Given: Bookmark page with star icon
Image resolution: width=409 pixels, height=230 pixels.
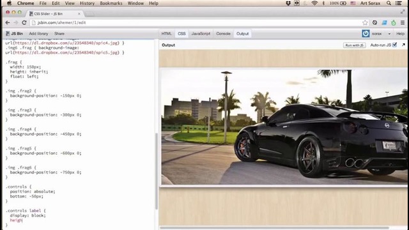Looking at the screenshot, I should pyautogui.click(x=365, y=23).
